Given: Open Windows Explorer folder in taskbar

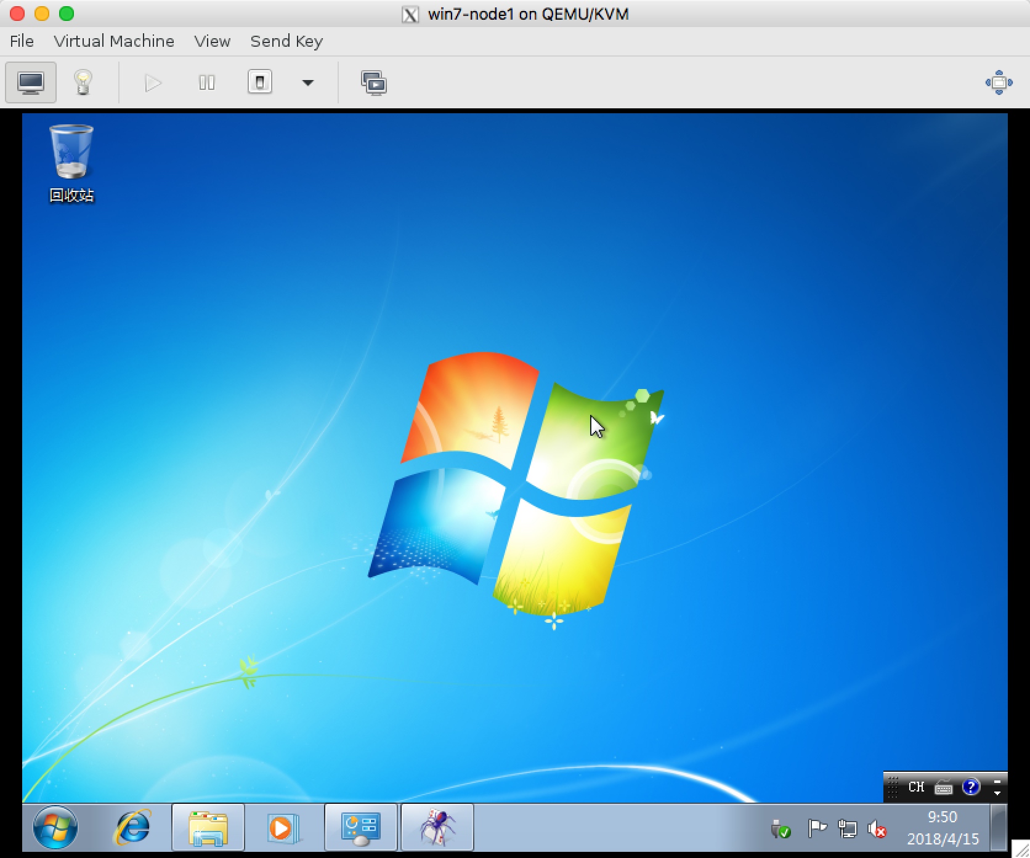Looking at the screenshot, I should pos(208,827).
